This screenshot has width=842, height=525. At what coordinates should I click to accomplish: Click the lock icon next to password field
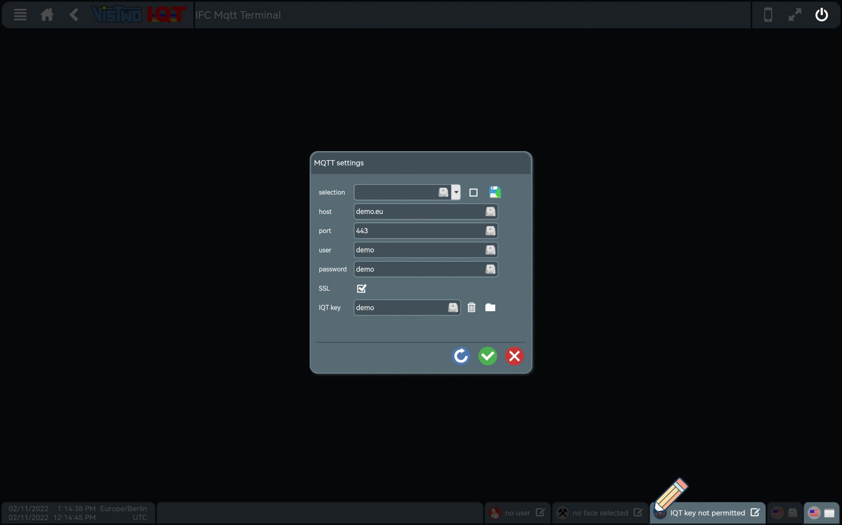[490, 269]
